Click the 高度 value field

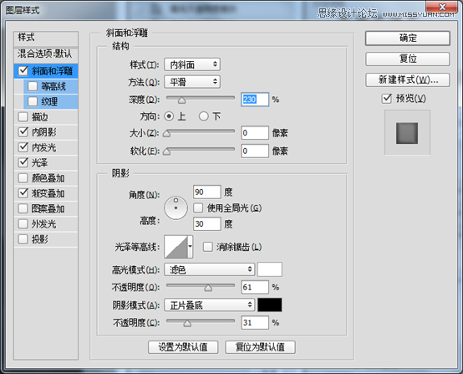[207, 223]
